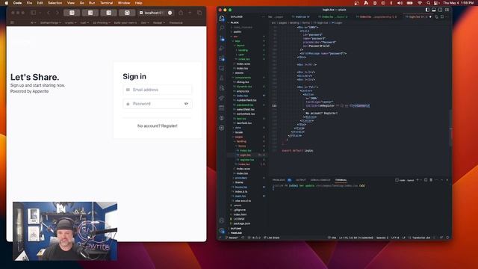The height and width of the screenshot is (269, 478).
Task: Expand the TIMELINE section
Action: coord(236,233)
